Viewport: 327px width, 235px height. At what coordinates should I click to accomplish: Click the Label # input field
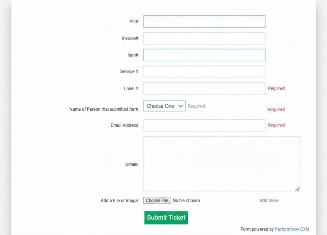click(204, 88)
